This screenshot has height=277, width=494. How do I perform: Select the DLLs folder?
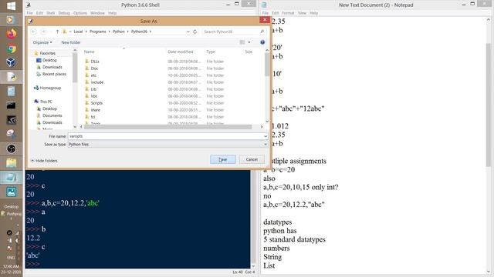[95, 62]
